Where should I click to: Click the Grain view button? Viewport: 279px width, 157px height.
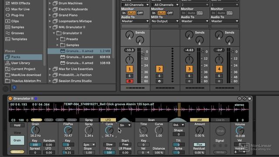17,140
